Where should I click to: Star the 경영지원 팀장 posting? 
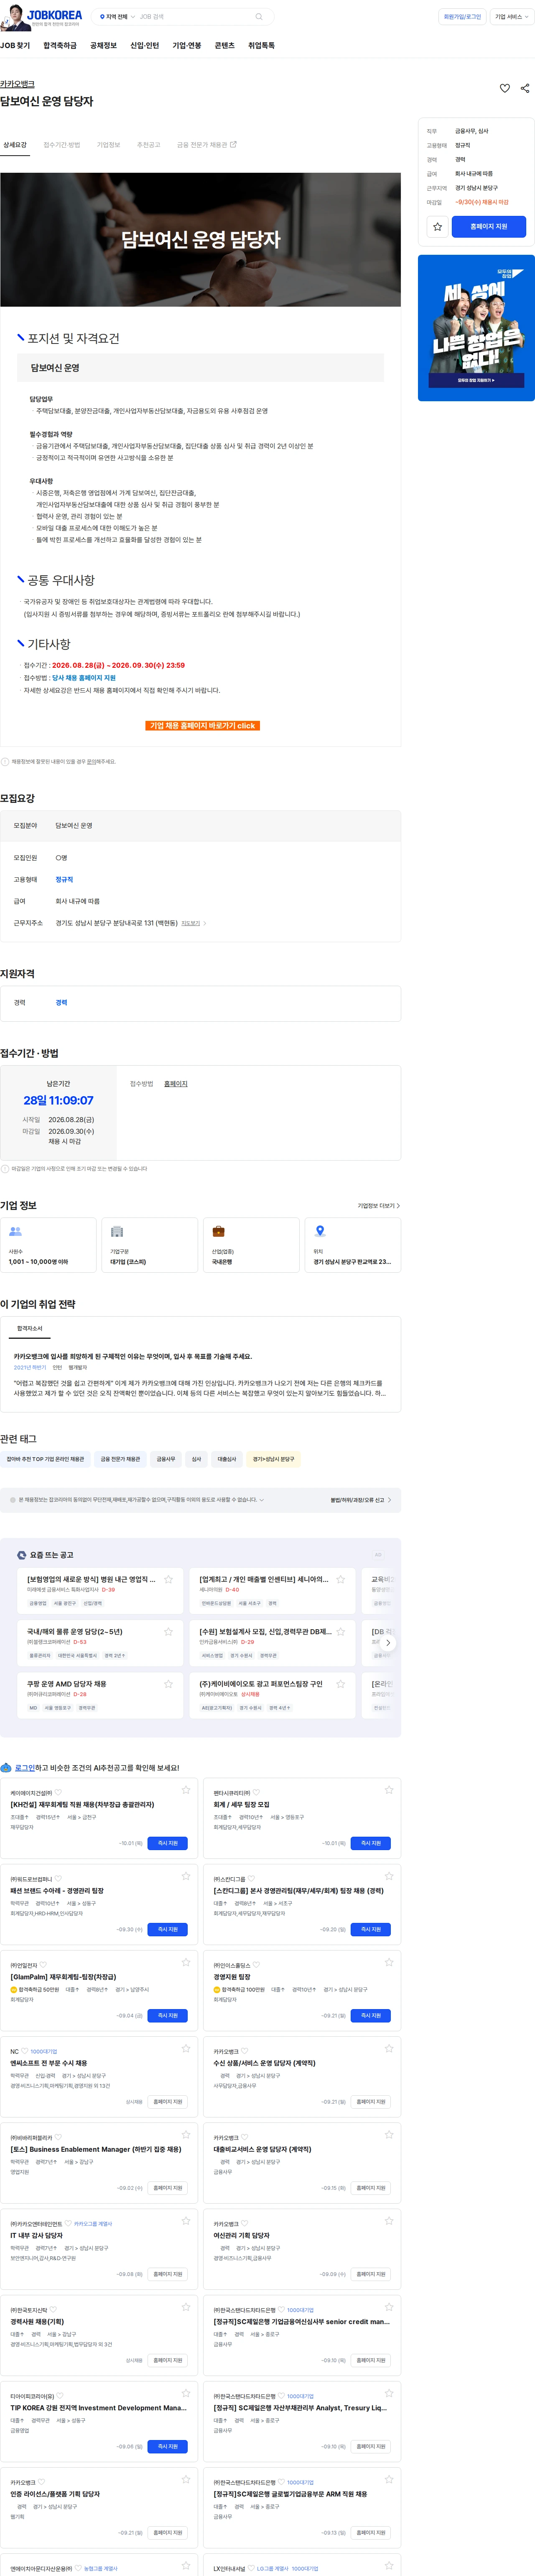(x=389, y=1962)
